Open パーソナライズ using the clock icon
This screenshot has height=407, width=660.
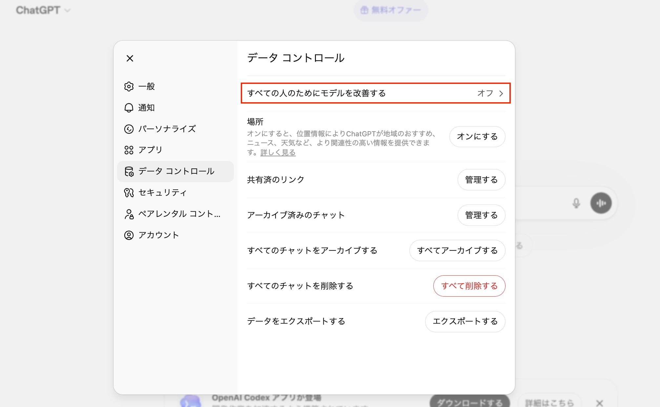[x=129, y=129]
